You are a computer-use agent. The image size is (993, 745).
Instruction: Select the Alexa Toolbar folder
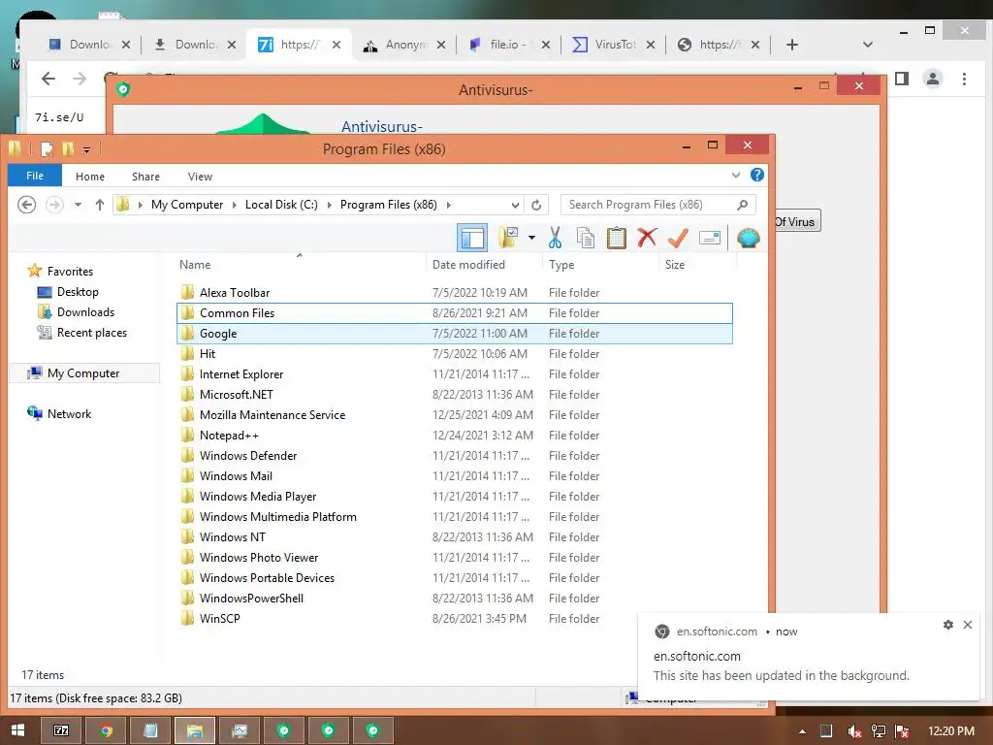coord(454,293)
